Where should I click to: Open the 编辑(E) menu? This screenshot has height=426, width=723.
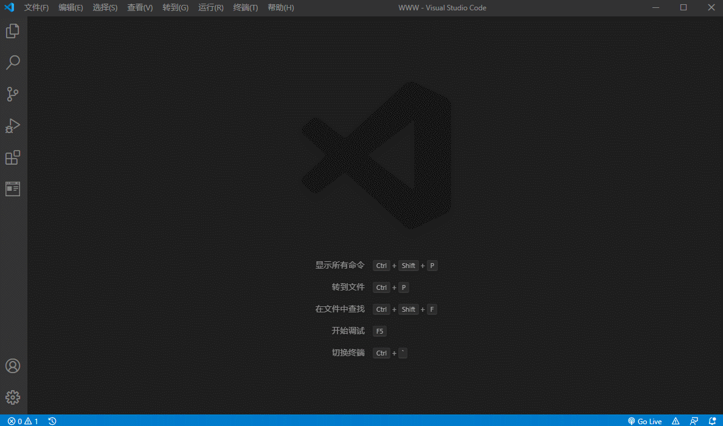pos(71,8)
